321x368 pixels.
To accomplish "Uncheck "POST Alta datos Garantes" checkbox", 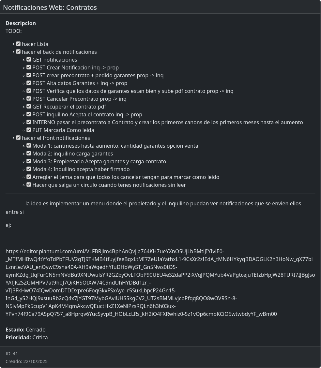I will click(x=29, y=83).
